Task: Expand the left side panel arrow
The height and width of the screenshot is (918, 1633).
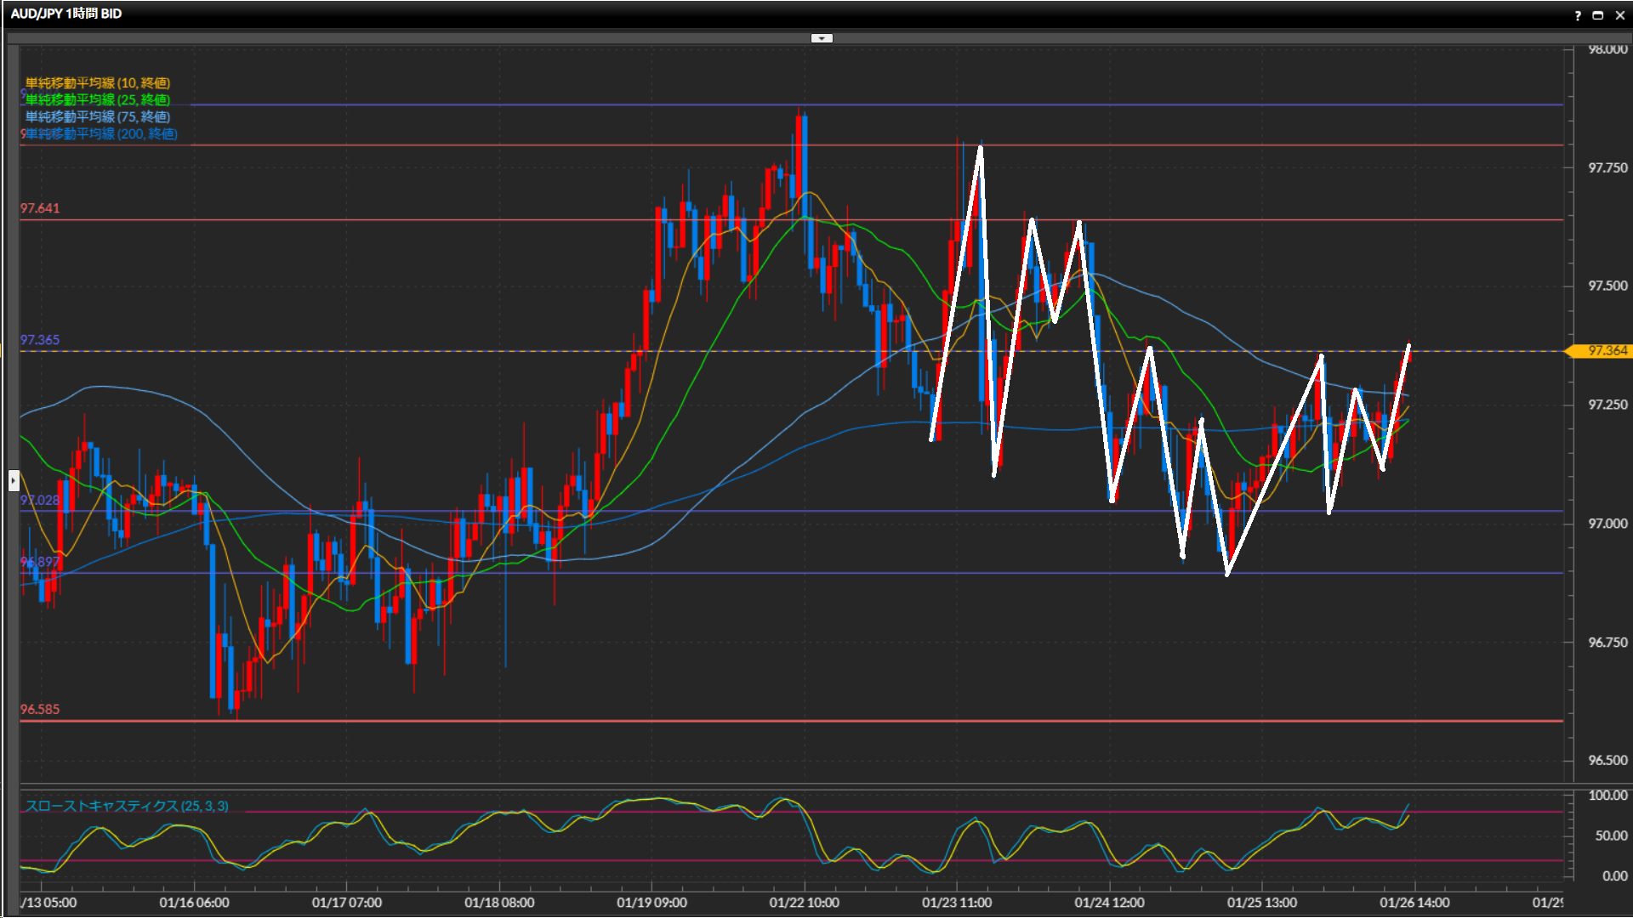Action: (x=14, y=481)
